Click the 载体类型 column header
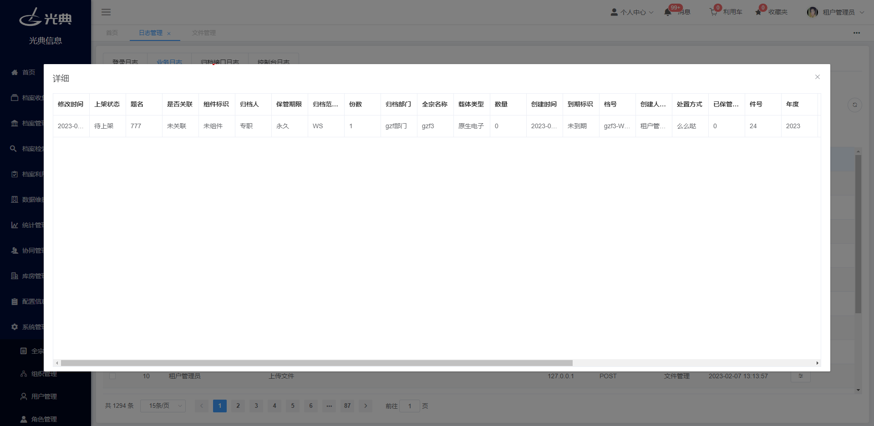Screen dimensions: 874x426 click(x=471, y=104)
